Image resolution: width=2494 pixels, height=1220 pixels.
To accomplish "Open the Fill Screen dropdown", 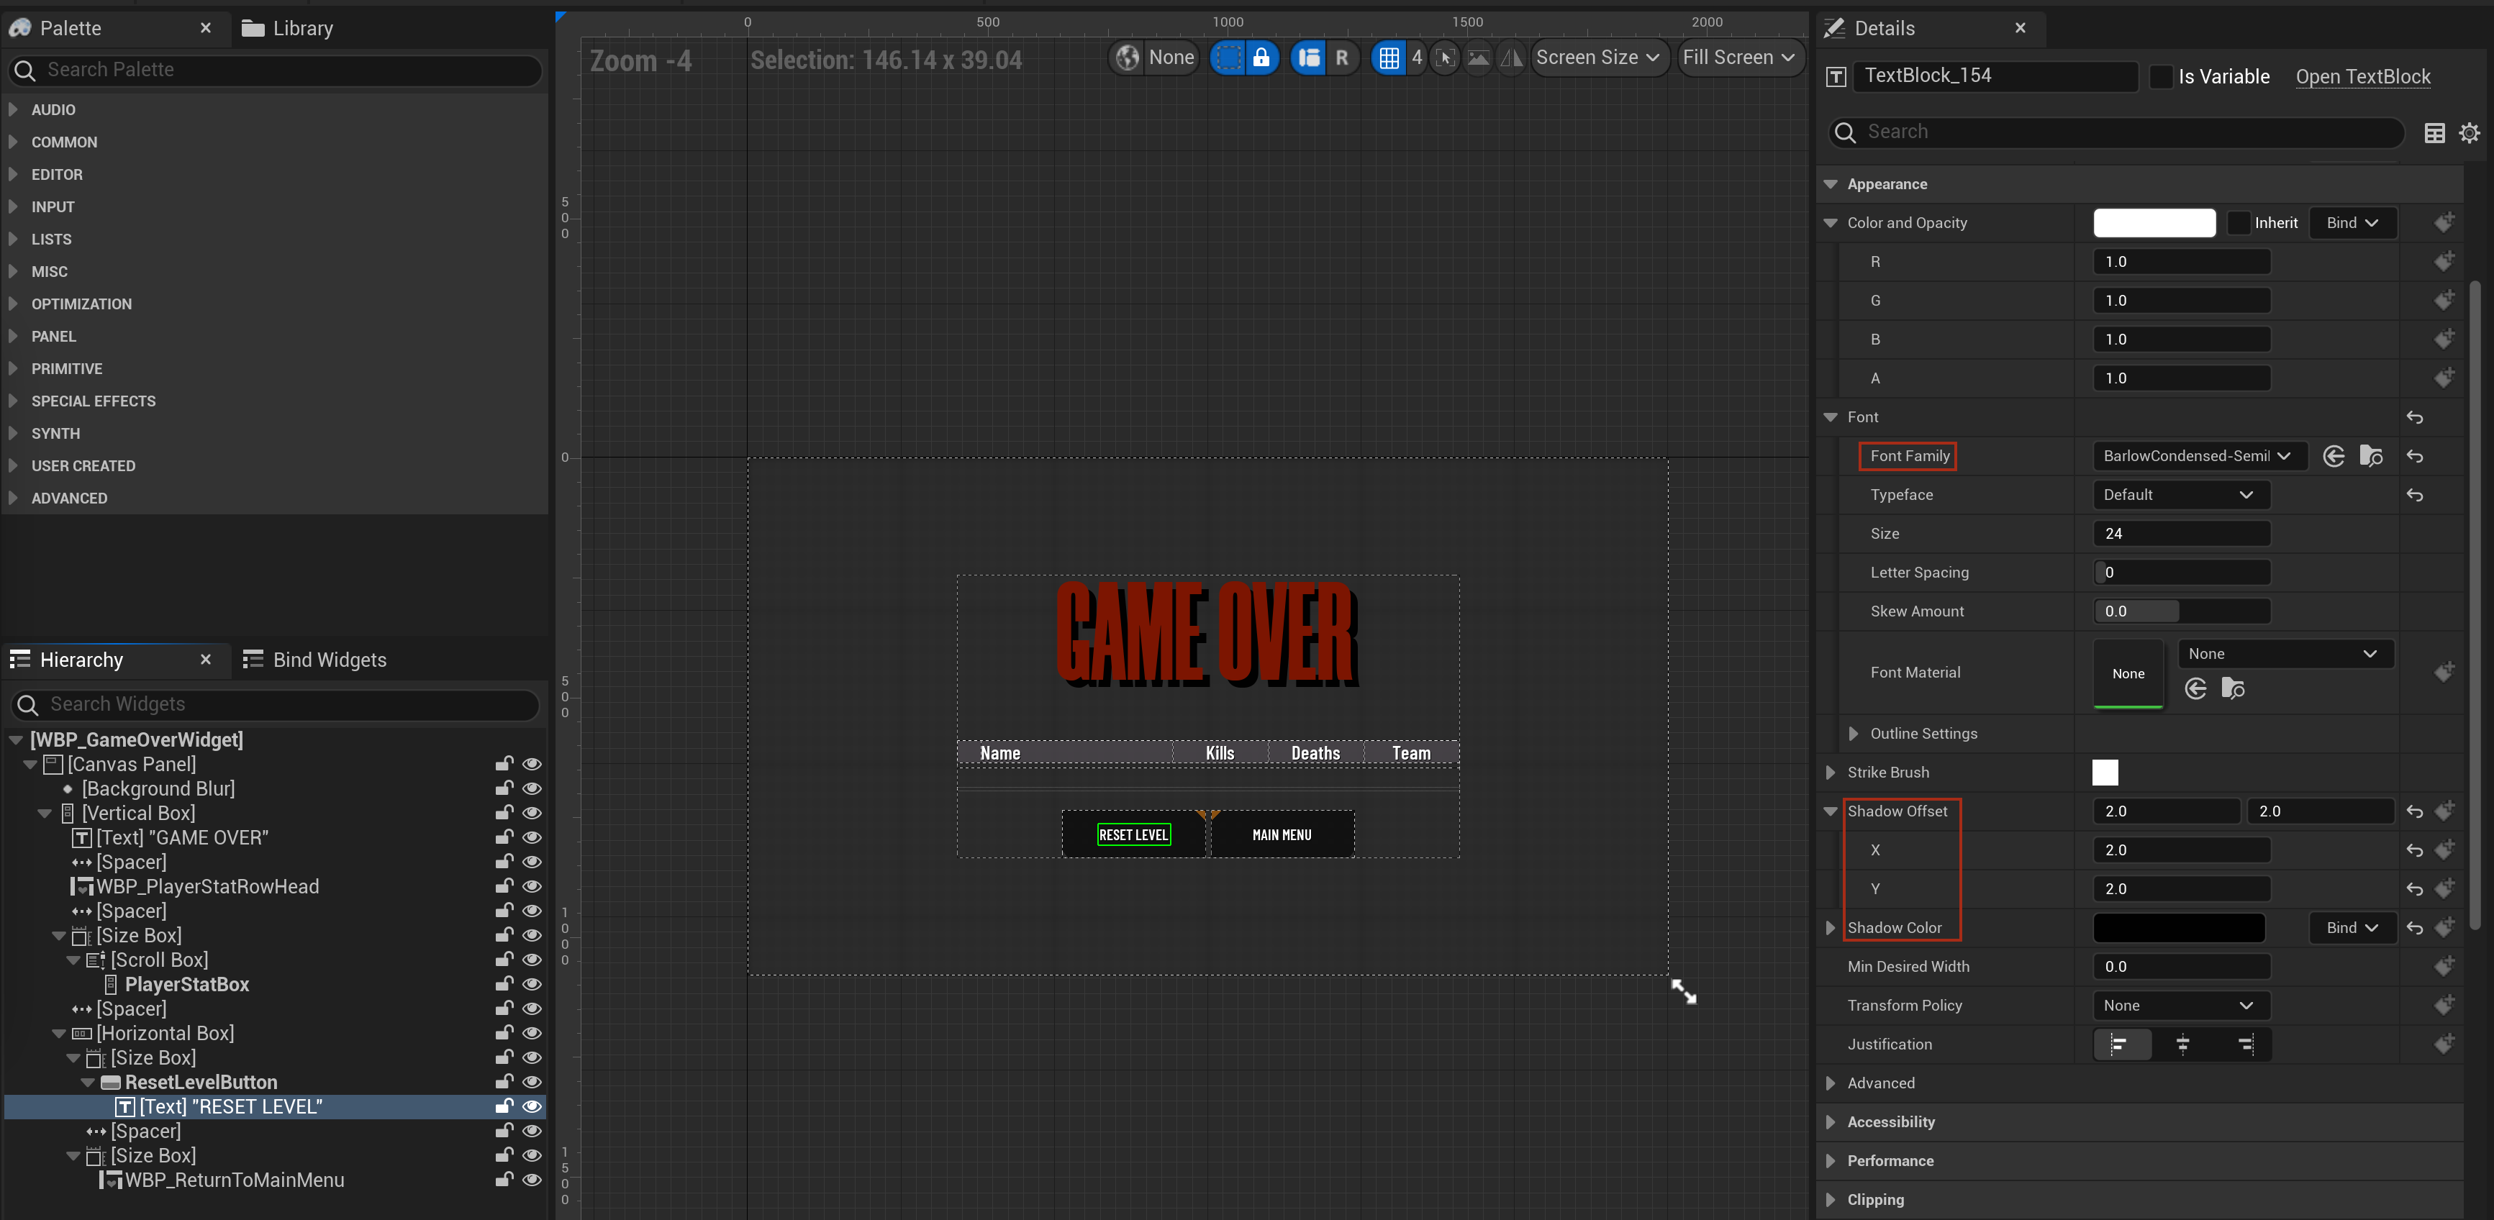I will point(1740,58).
